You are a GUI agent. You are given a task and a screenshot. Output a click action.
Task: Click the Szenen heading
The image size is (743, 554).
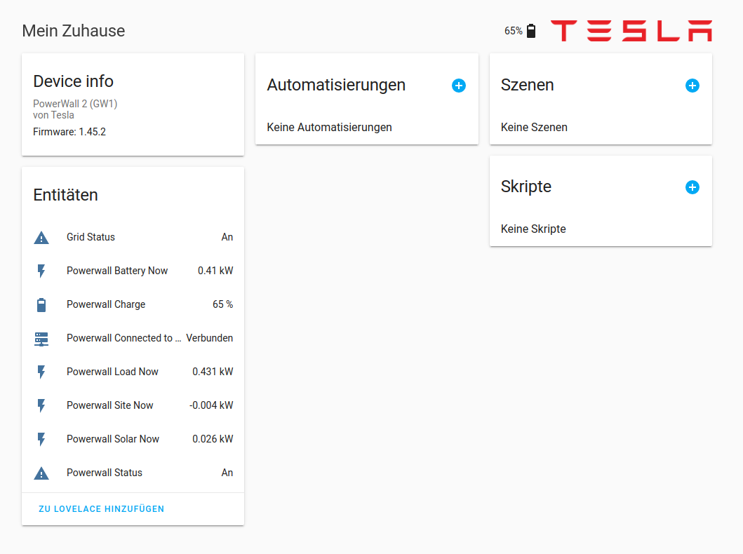coord(527,86)
